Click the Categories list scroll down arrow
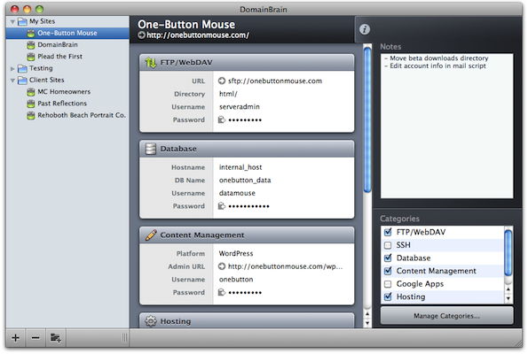The image size is (528, 354). point(508,298)
